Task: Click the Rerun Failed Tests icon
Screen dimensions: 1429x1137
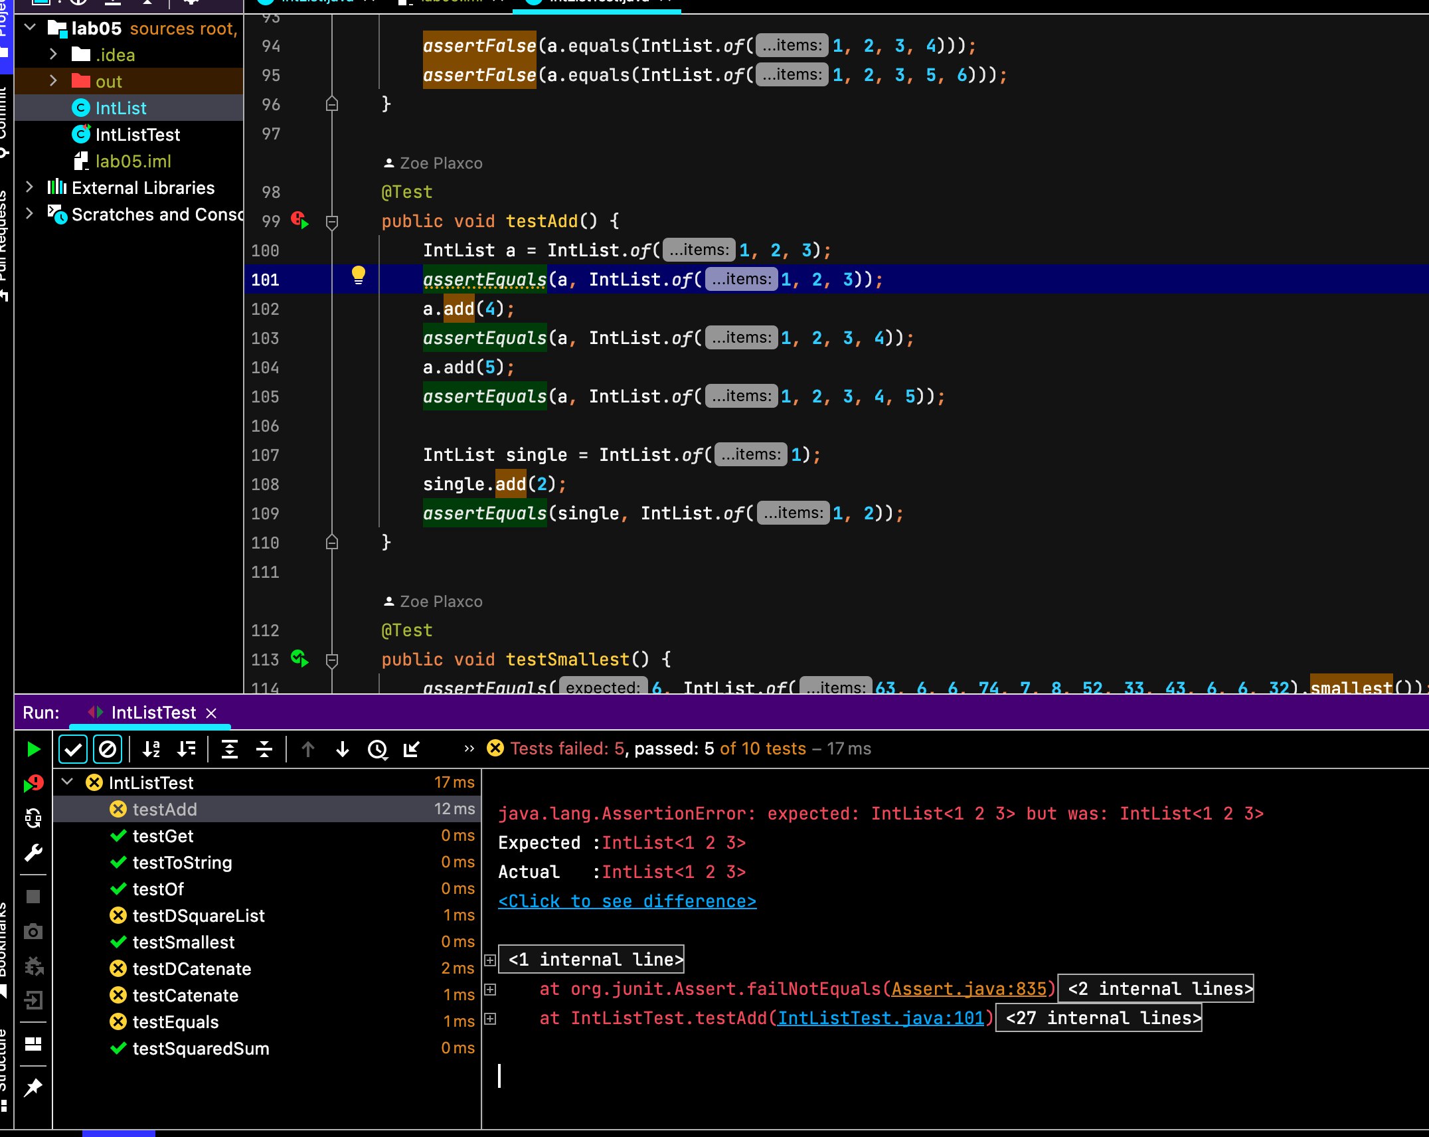Action: point(33,784)
